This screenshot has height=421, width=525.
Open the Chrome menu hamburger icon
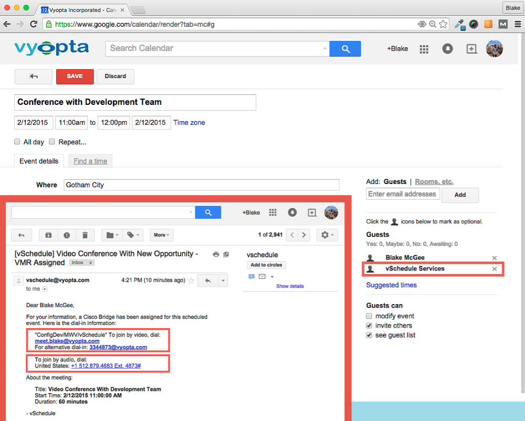pyautogui.click(x=518, y=24)
